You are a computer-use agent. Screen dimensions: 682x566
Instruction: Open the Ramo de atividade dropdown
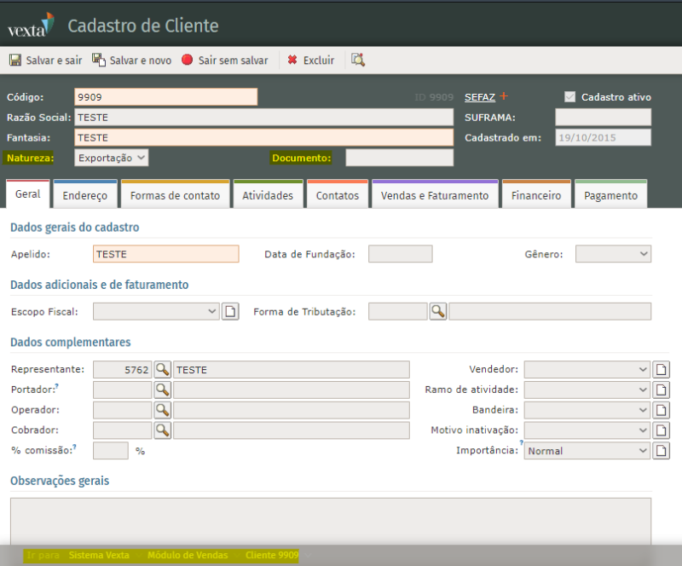pos(587,390)
